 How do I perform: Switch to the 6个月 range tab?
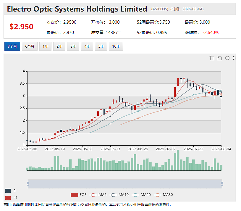point(30,46)
